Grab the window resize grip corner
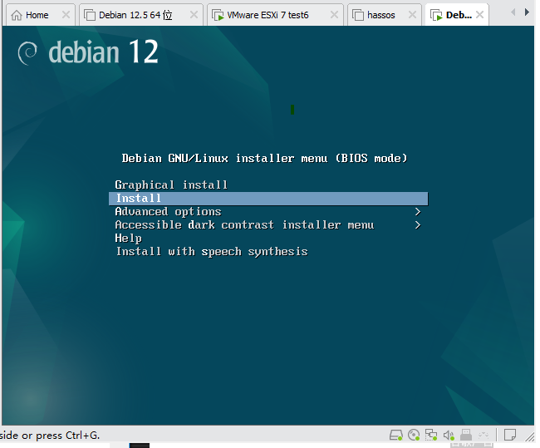Screen dimensions: 540x448 [x=530, y=436]
